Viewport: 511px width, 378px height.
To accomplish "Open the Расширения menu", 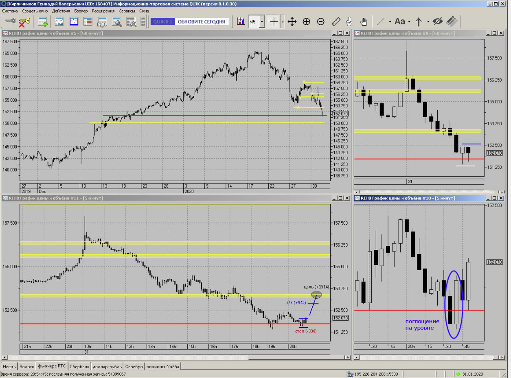I will [103, 11].
